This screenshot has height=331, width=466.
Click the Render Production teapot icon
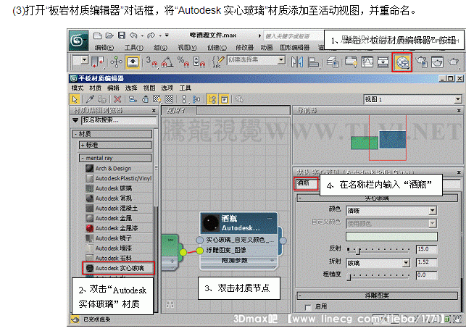(453, 62)
